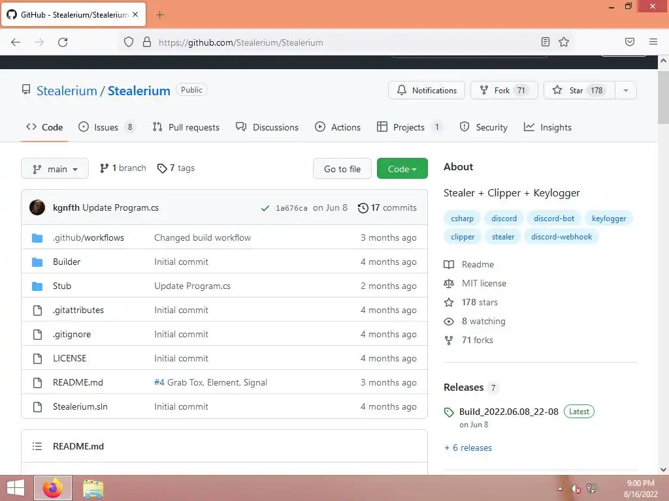Image resolution: width=669 pixels, height=501 pixels.
Task: Open the main branch dropdown
Action: pyautogui.click(x=55, y=169)
